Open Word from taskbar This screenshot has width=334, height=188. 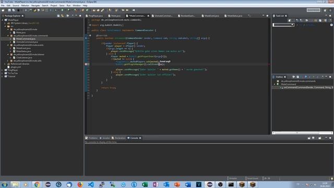188,184
